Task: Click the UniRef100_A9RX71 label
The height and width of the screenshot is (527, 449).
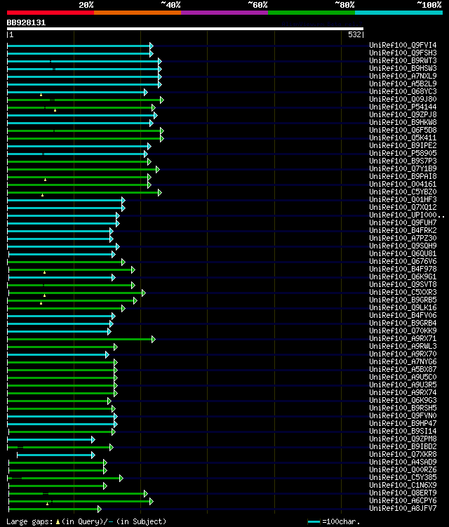Action: click(x=403, y=339)
